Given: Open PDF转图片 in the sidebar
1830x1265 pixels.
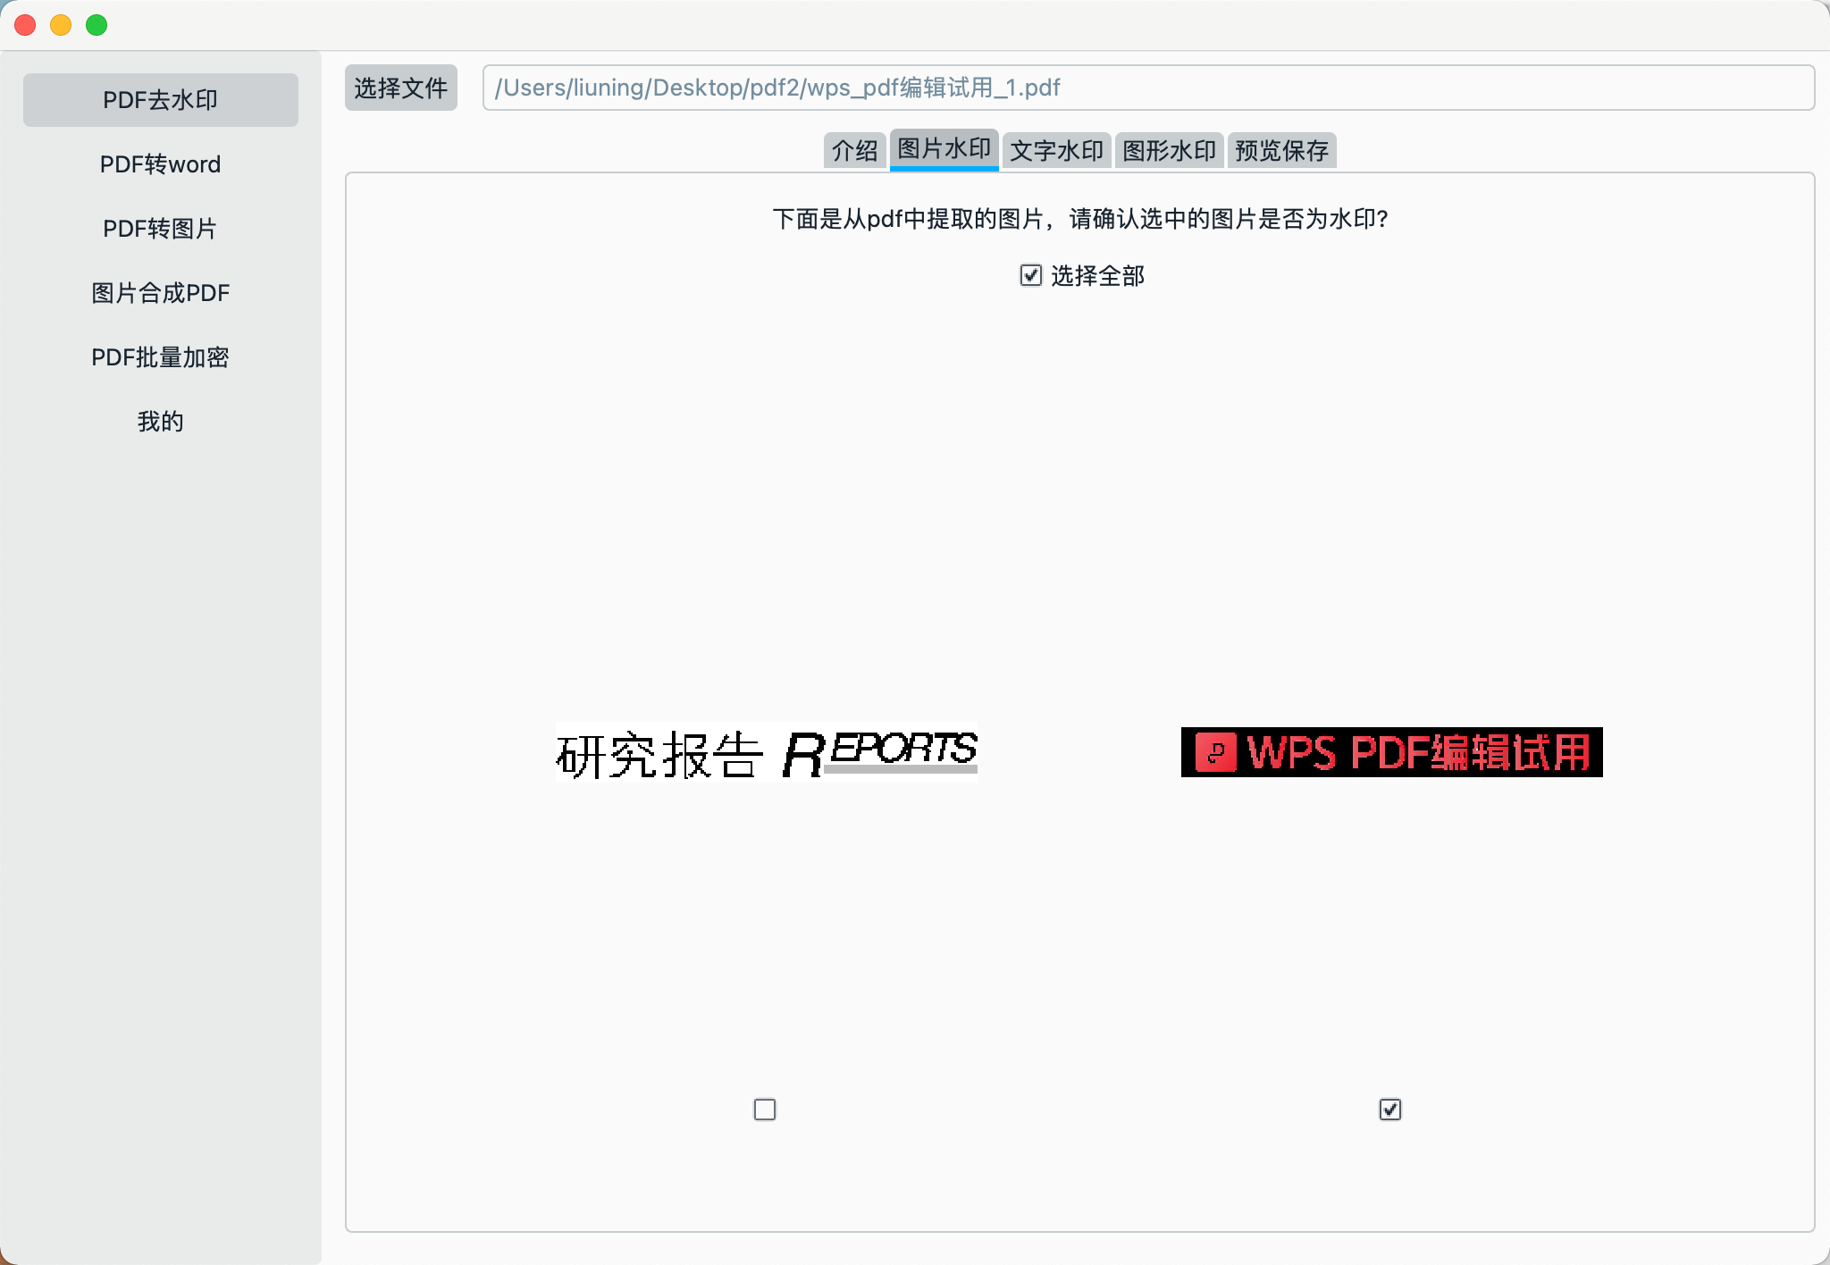Looking at the screenshot, I should click(161, 229).
